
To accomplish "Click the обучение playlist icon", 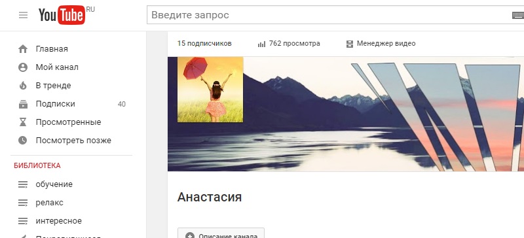I will click(x=23, y=184).
